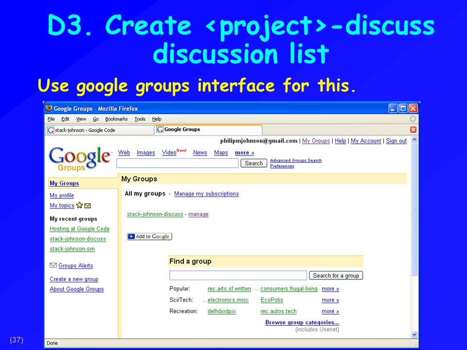Open electronics.misc group

pyautogui.click(x=228, y=300)
